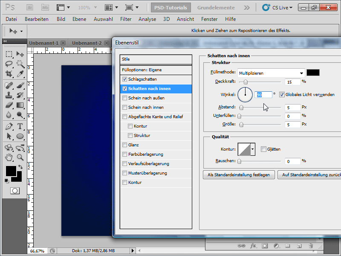Screen dimensions: 341x256
Task: Select the Lasso tool
Action: (9, 64)
